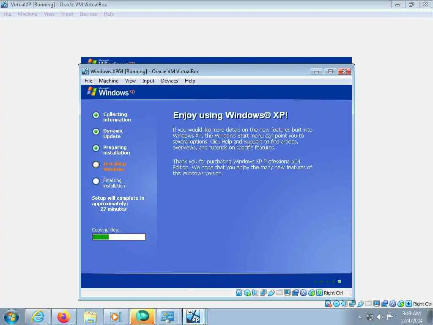Viewport: 433px width, 325px height.
Task: Open the Windows Start menu
Action: click(11, 317)
